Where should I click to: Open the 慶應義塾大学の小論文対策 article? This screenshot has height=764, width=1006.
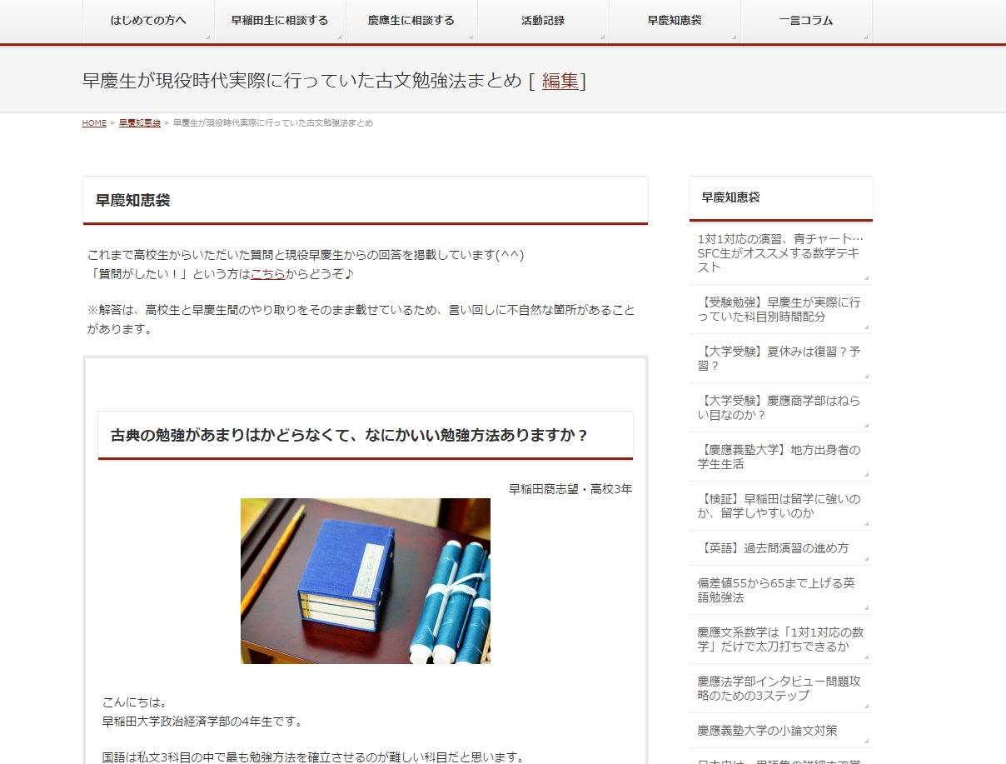(x=781, y=731)
